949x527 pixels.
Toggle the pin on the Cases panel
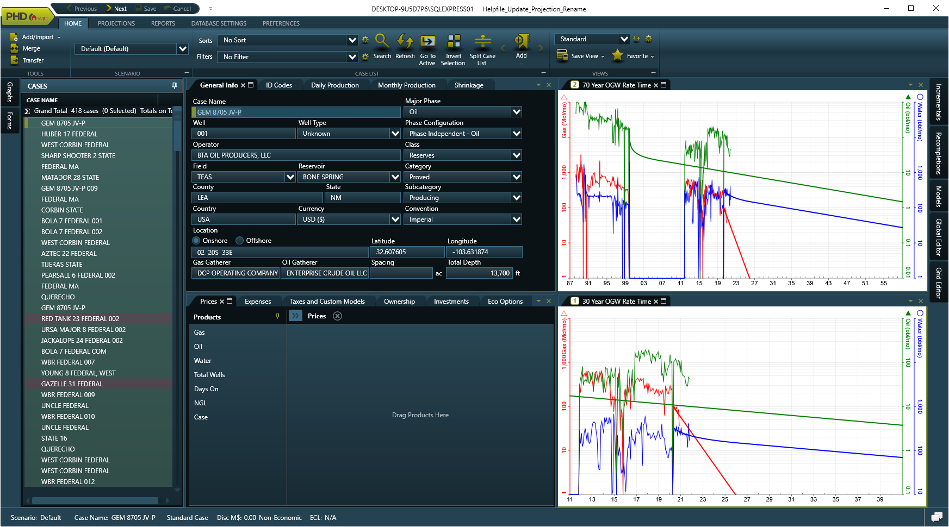click(174, 86)
